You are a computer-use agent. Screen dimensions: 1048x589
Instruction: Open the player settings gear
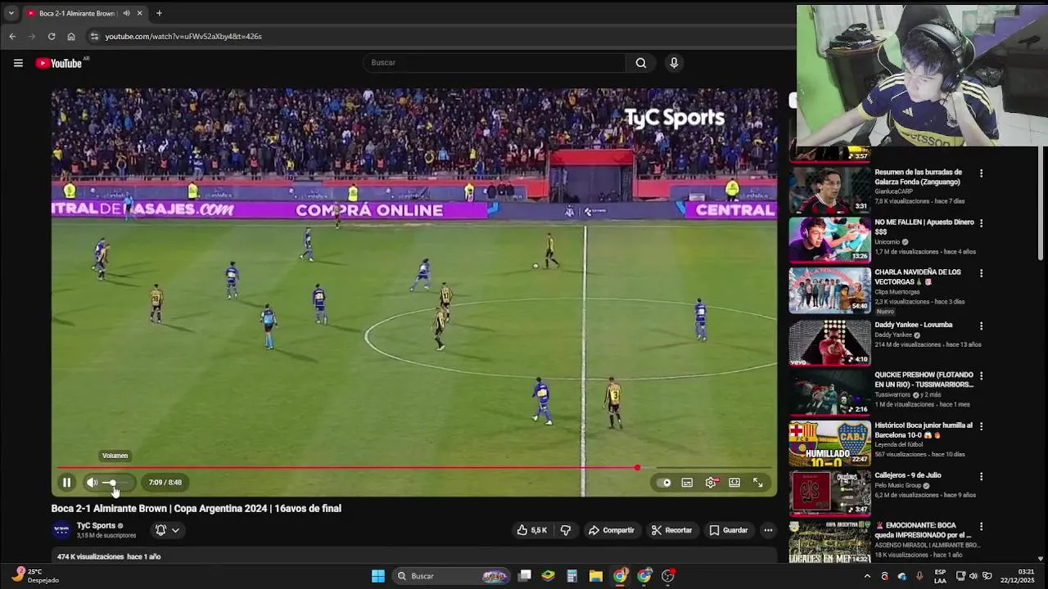[x=711, y=483]
